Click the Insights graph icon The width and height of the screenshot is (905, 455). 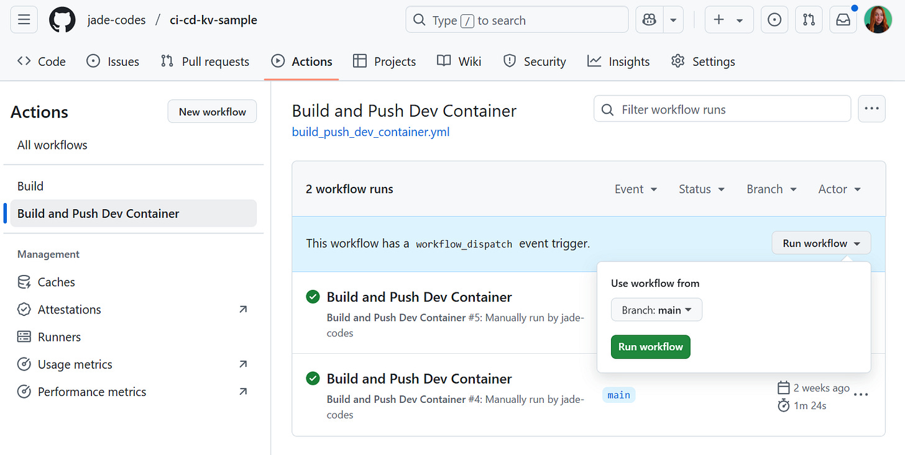coord(594,61)
